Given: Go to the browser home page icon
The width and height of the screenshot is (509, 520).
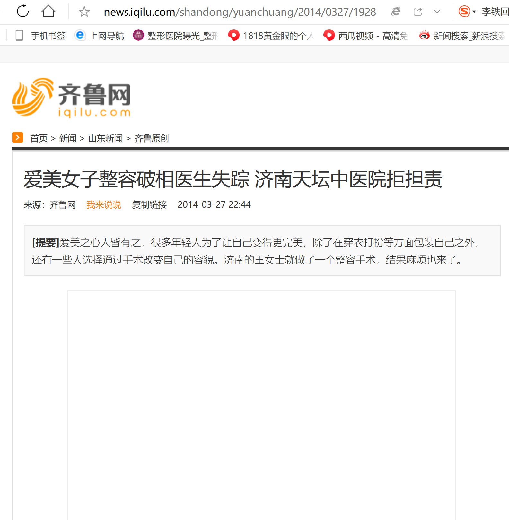Looking at the screenshot, I should click(x=48, y=11).
